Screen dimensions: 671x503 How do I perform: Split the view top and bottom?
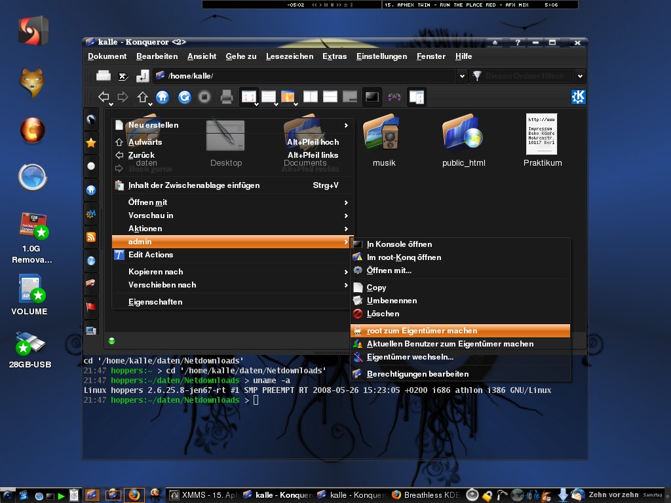pyautogui.click(x=330, y=97)
